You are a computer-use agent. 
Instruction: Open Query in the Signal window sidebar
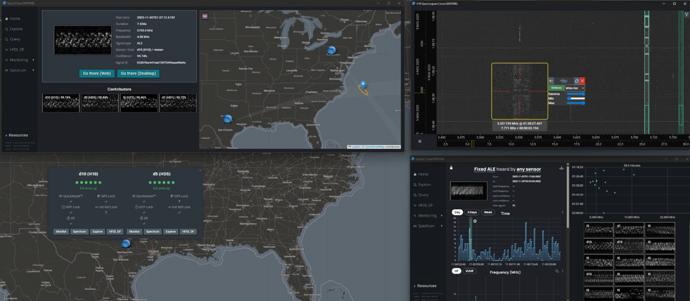pyautogui.click(x=13, y=39)
